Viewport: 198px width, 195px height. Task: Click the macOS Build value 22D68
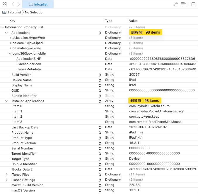pos(134,185)
